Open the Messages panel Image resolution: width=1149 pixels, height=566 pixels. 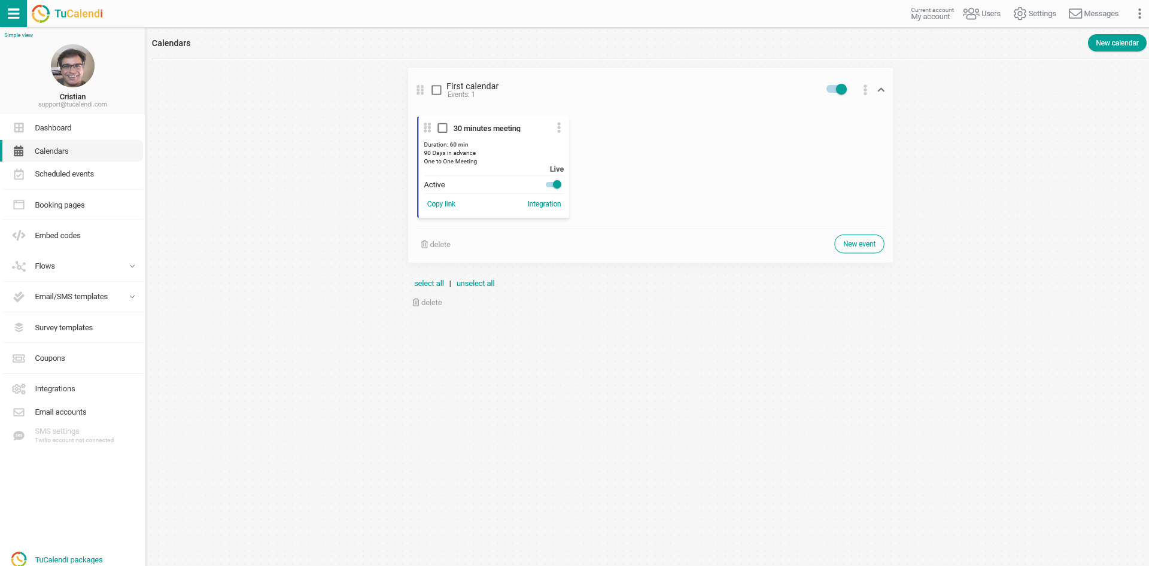tap(1093, 13)
